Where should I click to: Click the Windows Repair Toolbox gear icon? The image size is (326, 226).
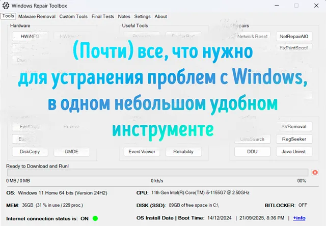click(x=6, y=6)
